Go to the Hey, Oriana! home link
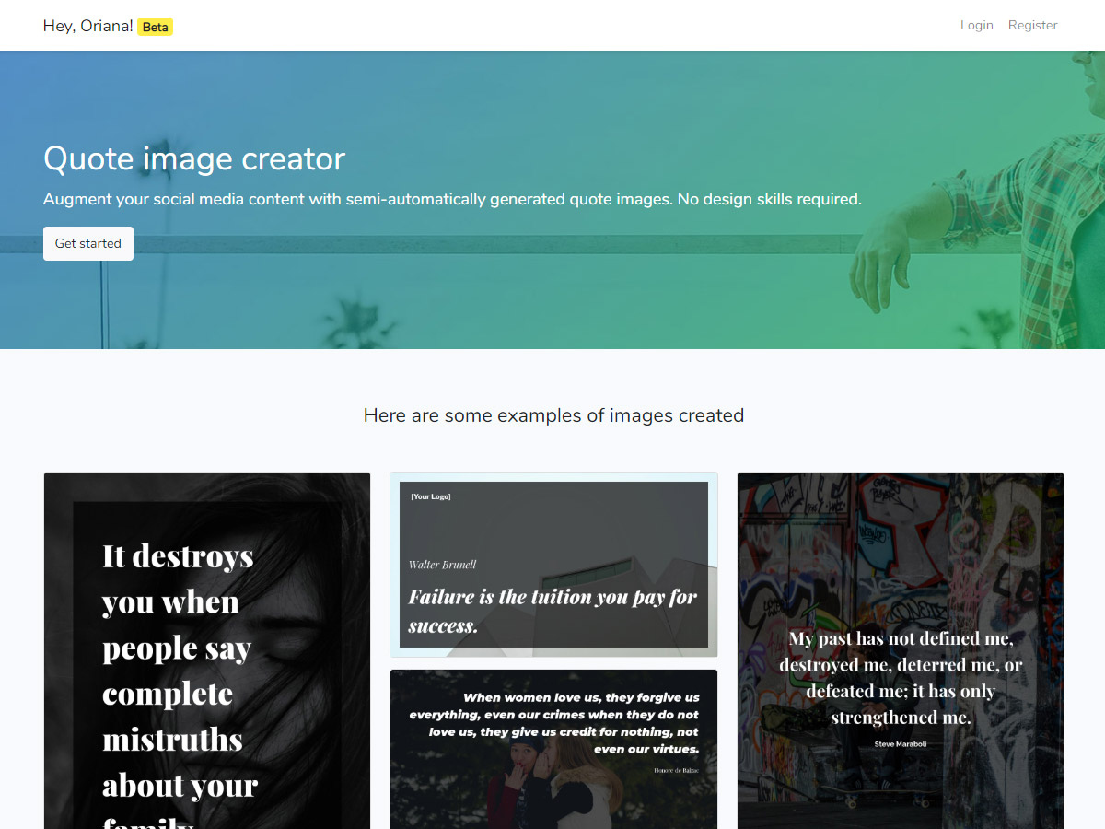This screenshot has height=829, width=1105. (x=88, y=26)
